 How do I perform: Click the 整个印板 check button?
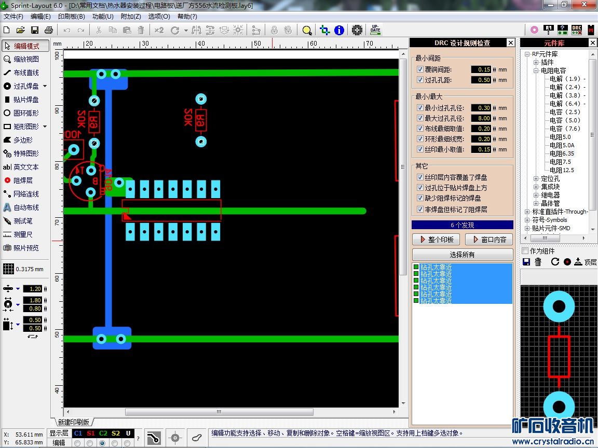(436, 240)
